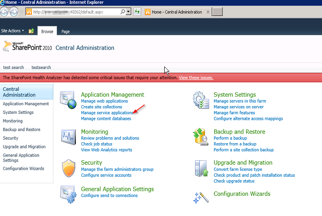322x216 pixels.
Task: Open Convert farm license type
Action: pos(238,169)
